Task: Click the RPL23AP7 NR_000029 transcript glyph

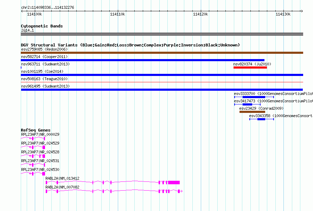Action: [x=33, y=138]
